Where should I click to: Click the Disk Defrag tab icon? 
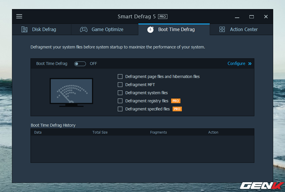tap(24, 29)
